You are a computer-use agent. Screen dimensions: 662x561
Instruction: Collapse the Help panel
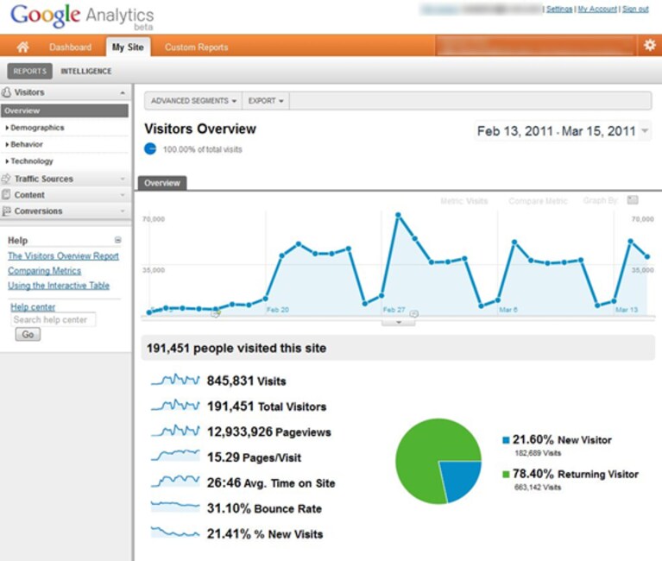coord(117,240)
